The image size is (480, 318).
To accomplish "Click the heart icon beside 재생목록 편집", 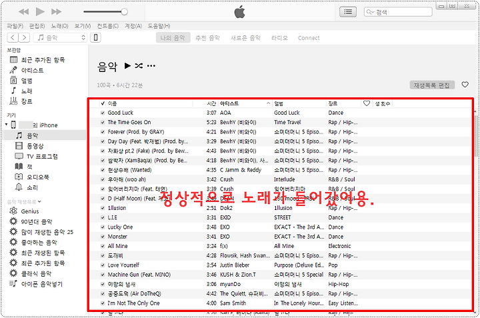I will point(465,85).
